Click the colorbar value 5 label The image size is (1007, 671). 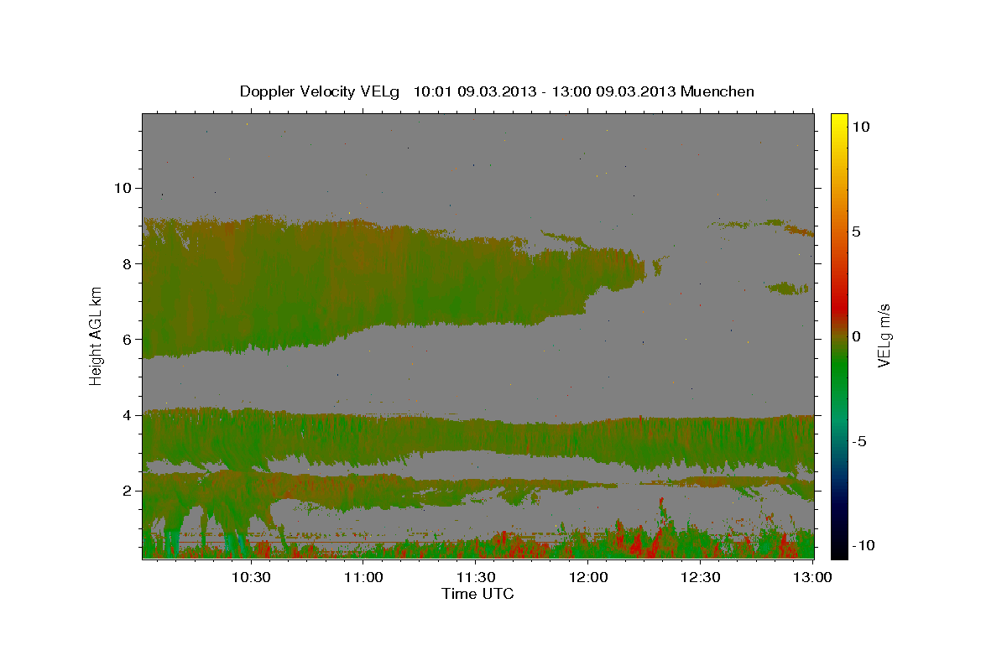point(858,231)
